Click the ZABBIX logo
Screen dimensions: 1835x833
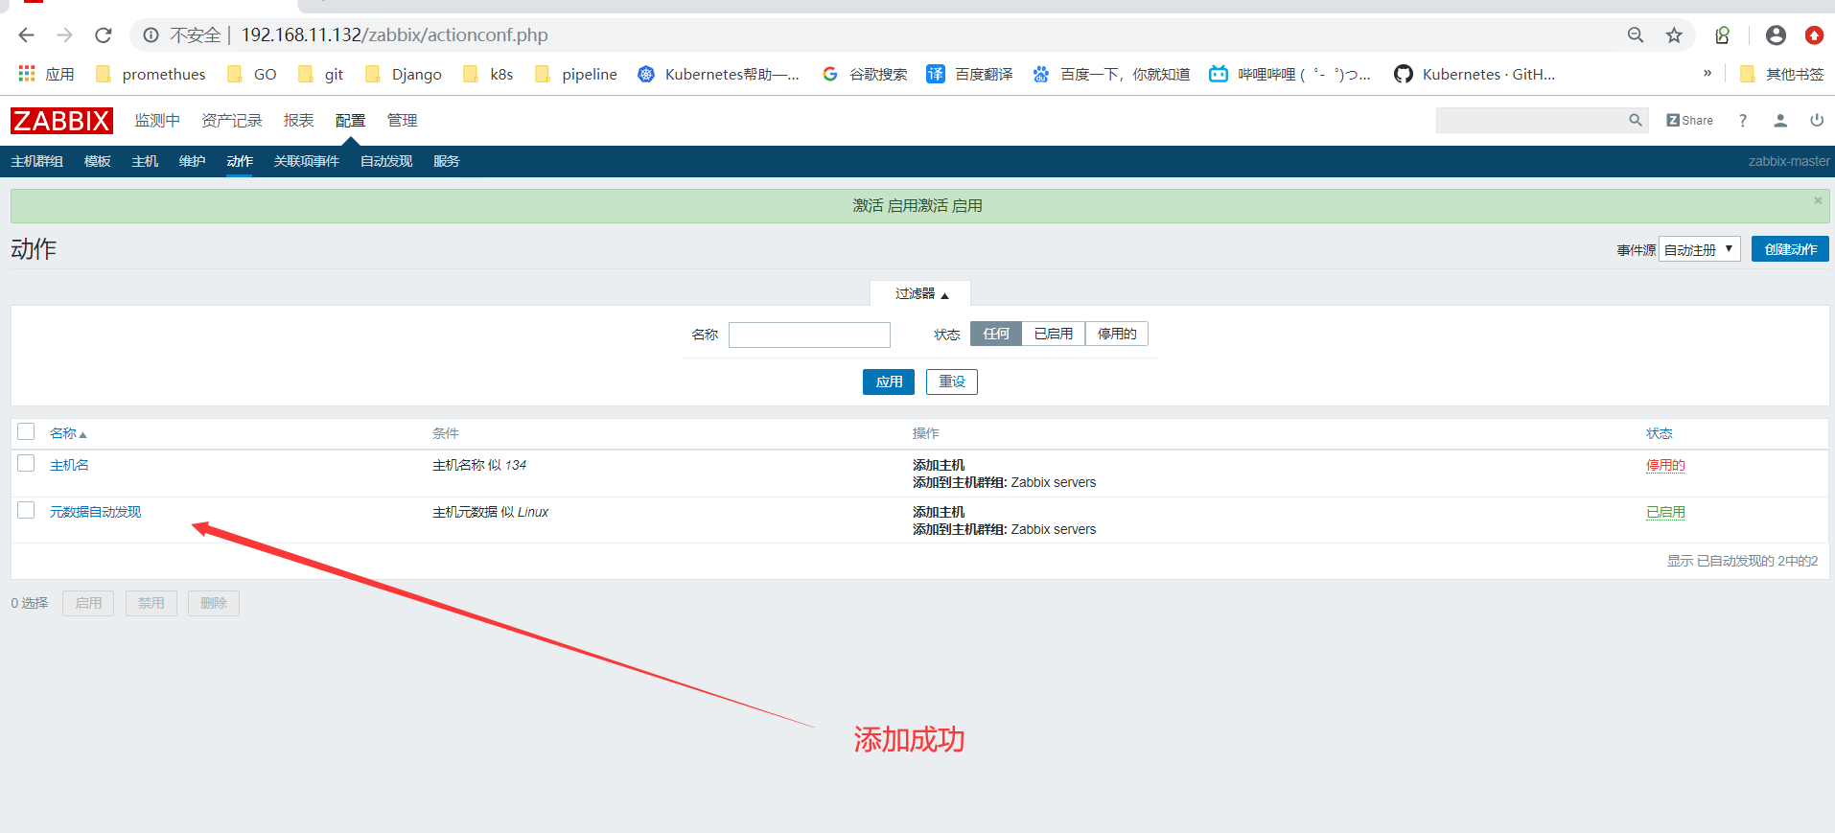(61, 121)
